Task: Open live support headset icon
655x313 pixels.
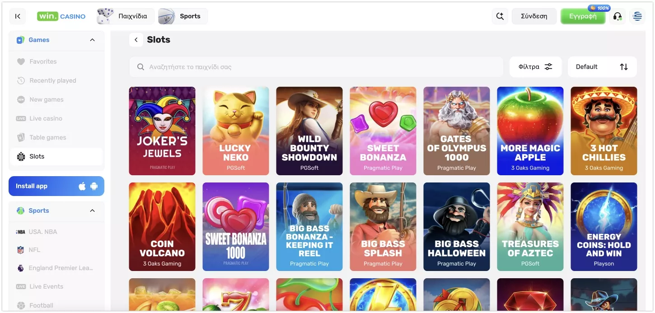Action: (618, 16)
